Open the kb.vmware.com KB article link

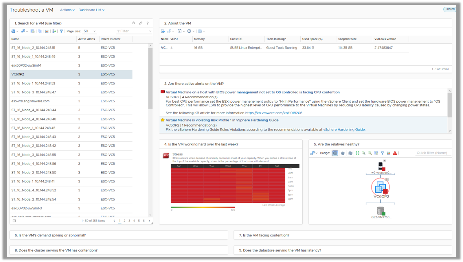click(x=273, y=113)
